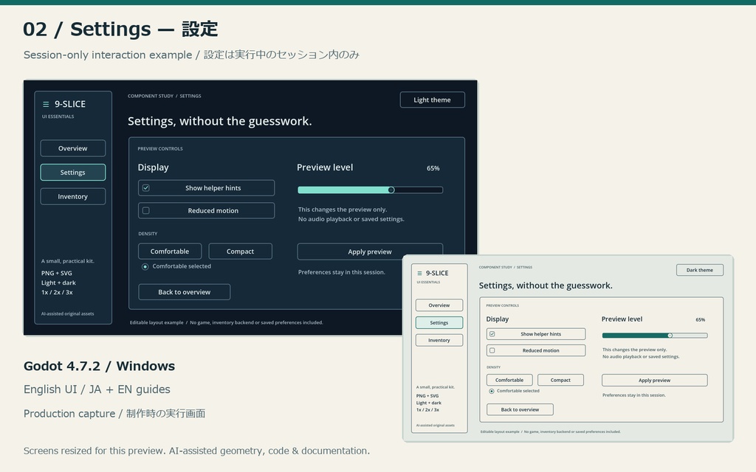Screen dimensions: 756x472
Task: Click 'English UI / JA + EN guides' text
Action: click(x=97, y=389)
